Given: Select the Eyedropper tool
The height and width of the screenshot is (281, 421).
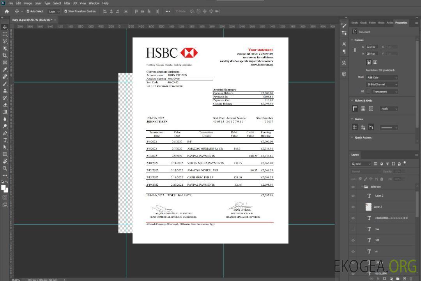Looking at the screenshot, I should pyautogui.click(x=5, y=69).
